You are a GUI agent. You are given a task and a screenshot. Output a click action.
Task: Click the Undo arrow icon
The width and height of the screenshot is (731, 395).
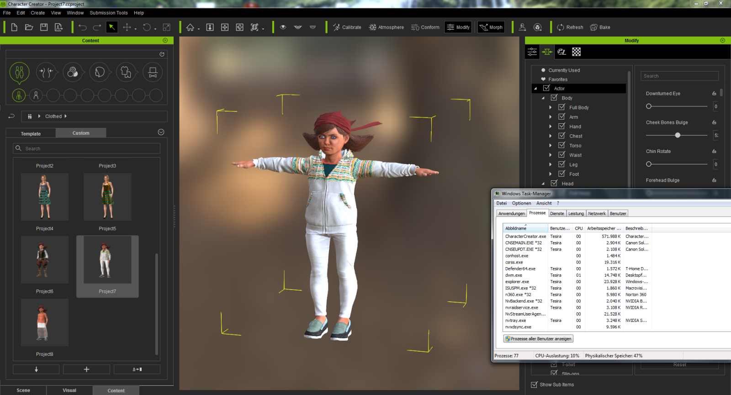pyautogui.click(x=82, y=27)
